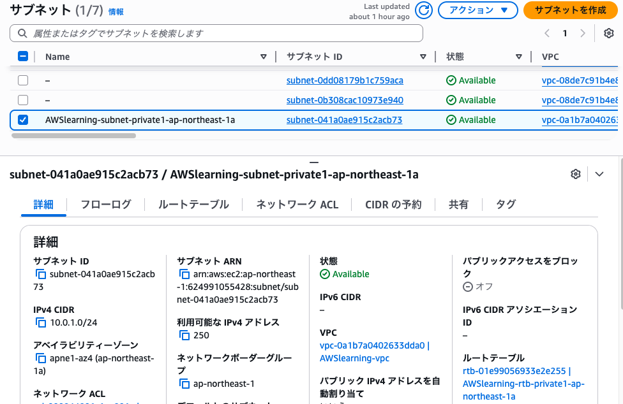
Task: Open detail panel settings gear
Action: (x=576, y=174)
